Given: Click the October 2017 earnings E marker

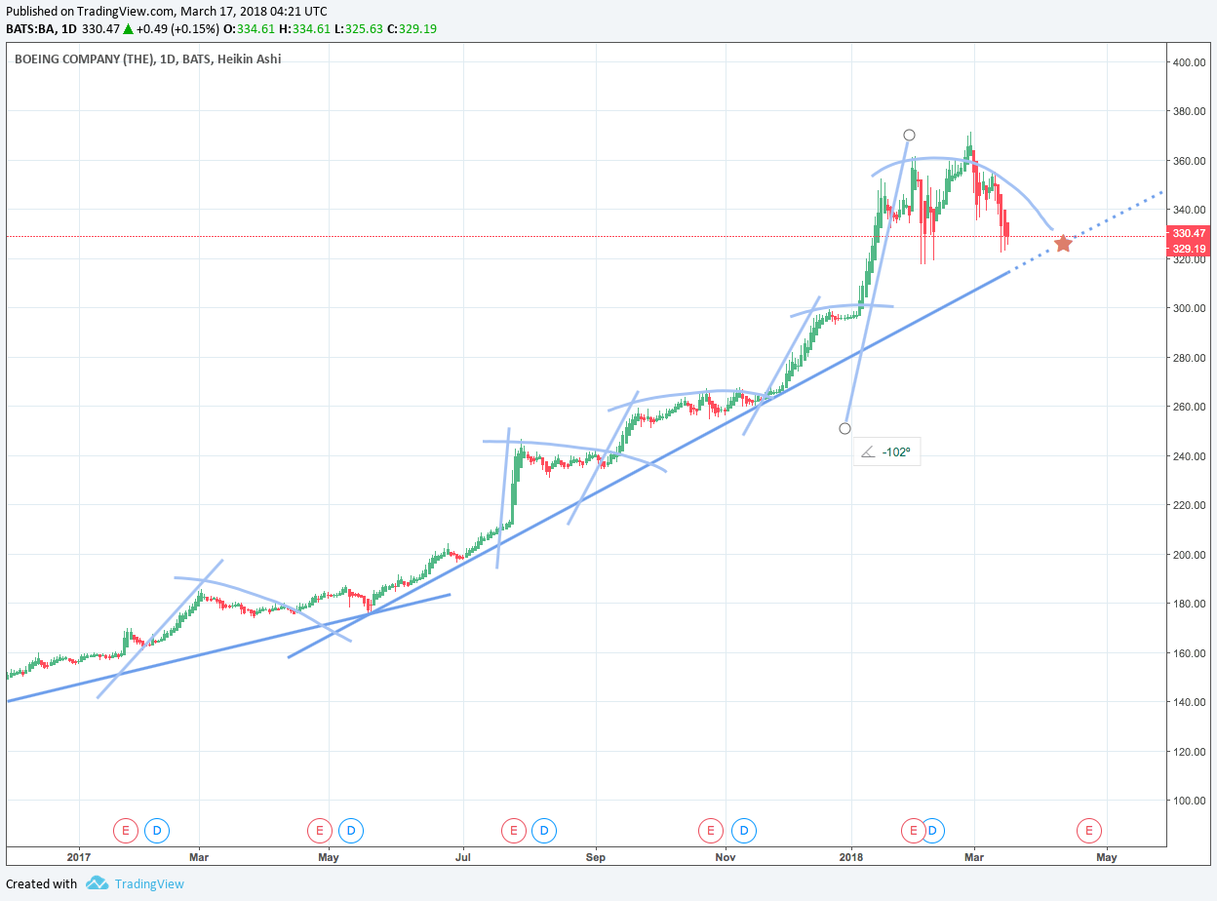Looking at the screenshot, I should [x=711, y=831].
